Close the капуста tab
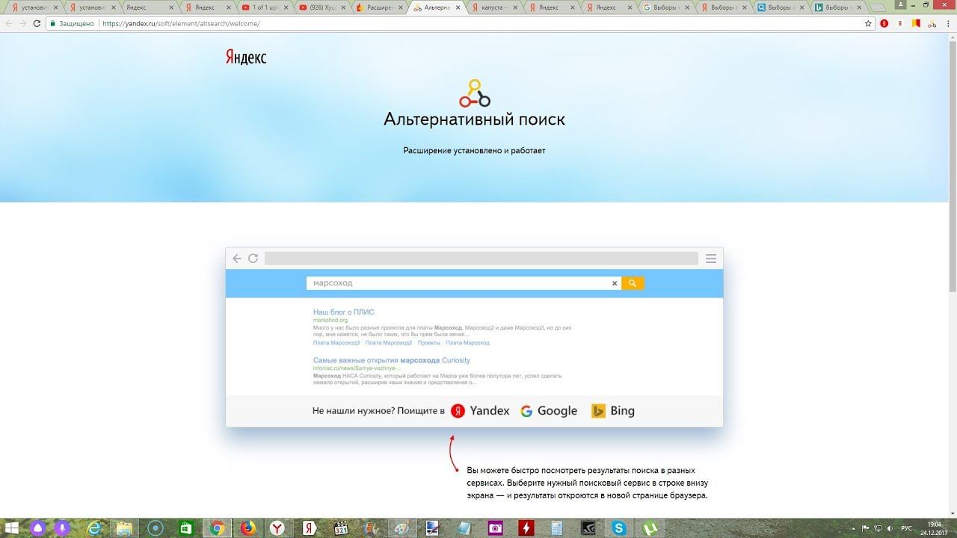 point(515,7)
